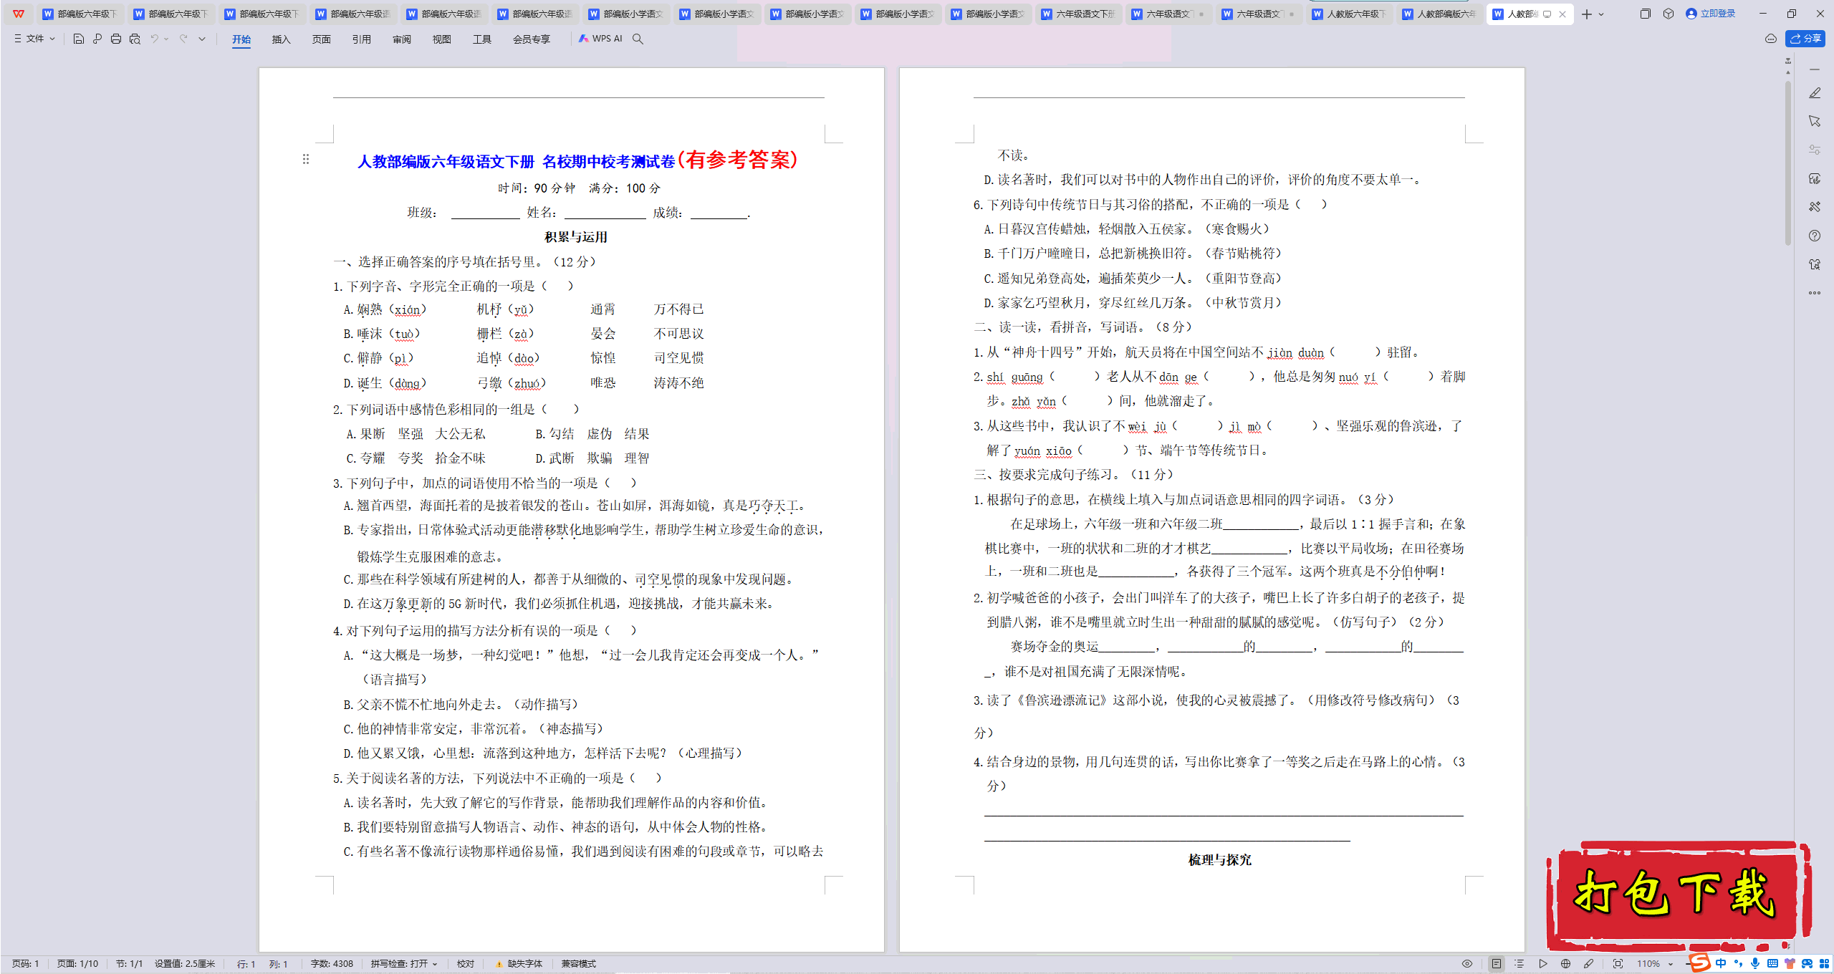The height and width of the screenshot is (974, 1834).
Task: Click the Redo arrow icon
Action: point(183,39)
